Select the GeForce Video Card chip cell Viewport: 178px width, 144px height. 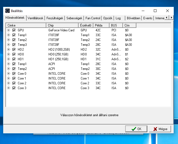61,30
